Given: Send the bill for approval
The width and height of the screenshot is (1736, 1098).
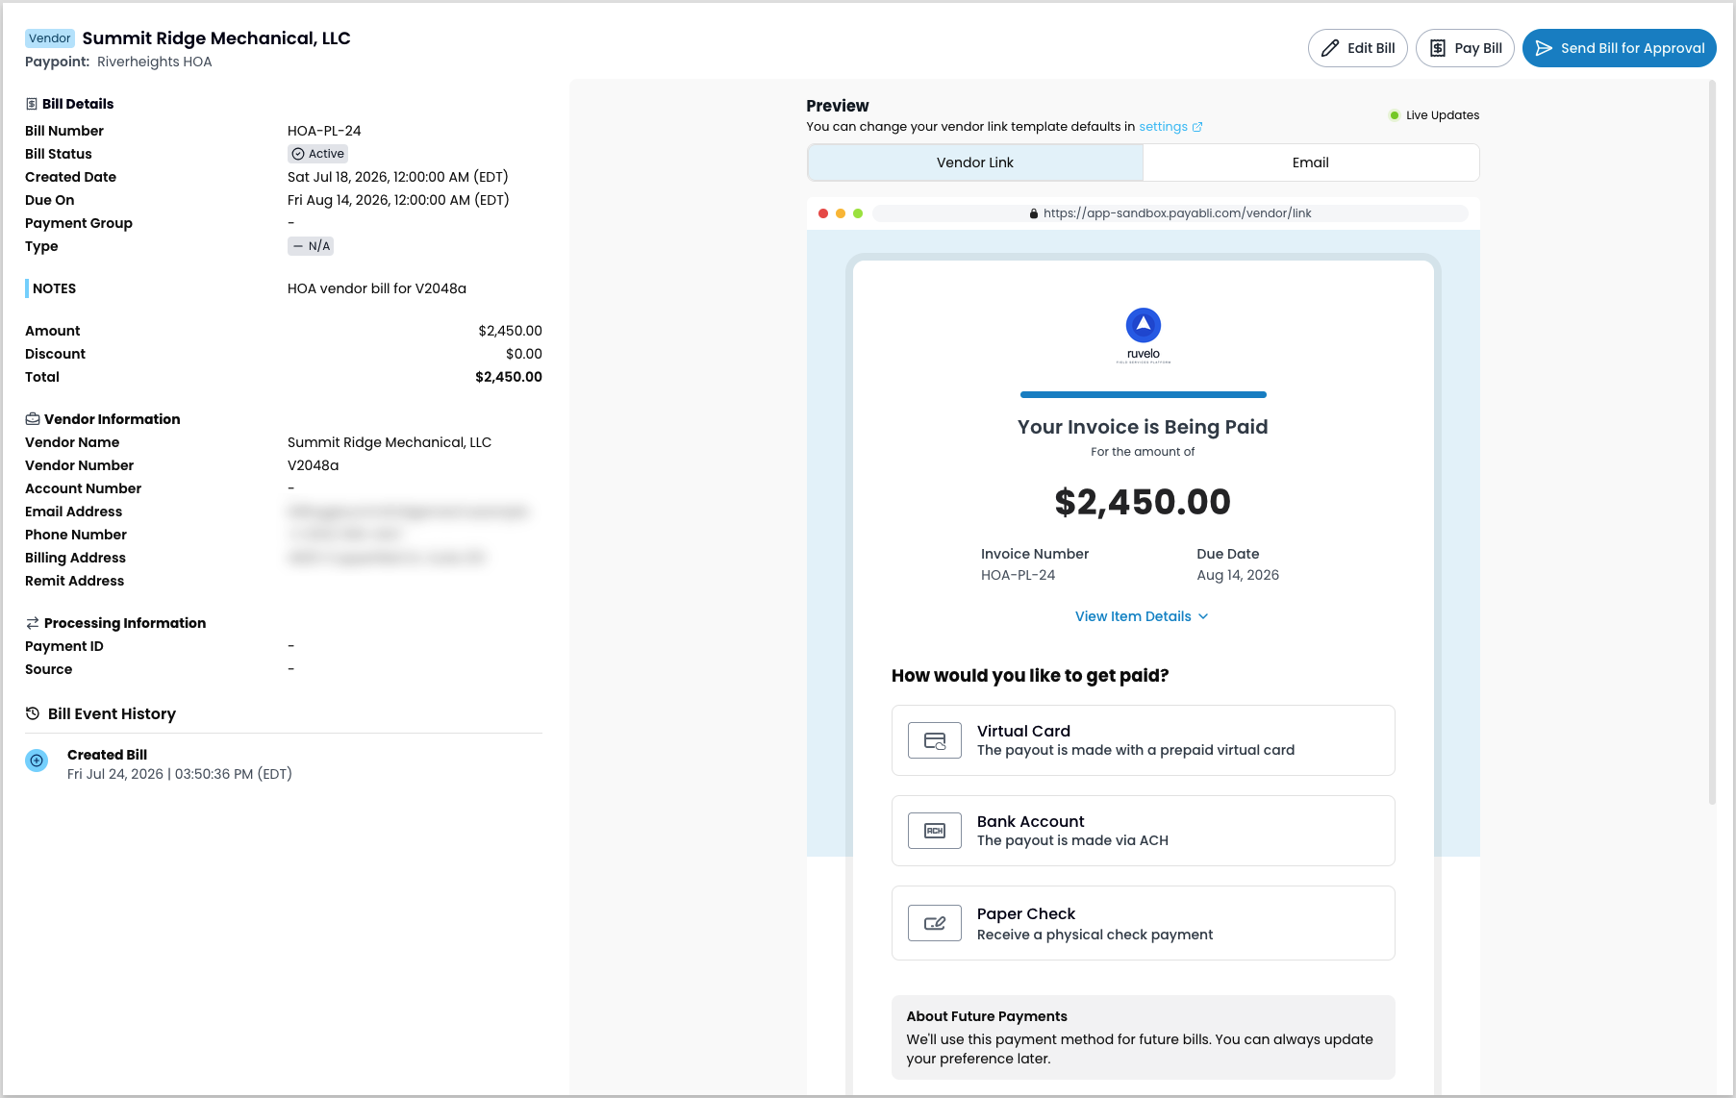Looking at the screenshot, I should tap(1619, 48).
